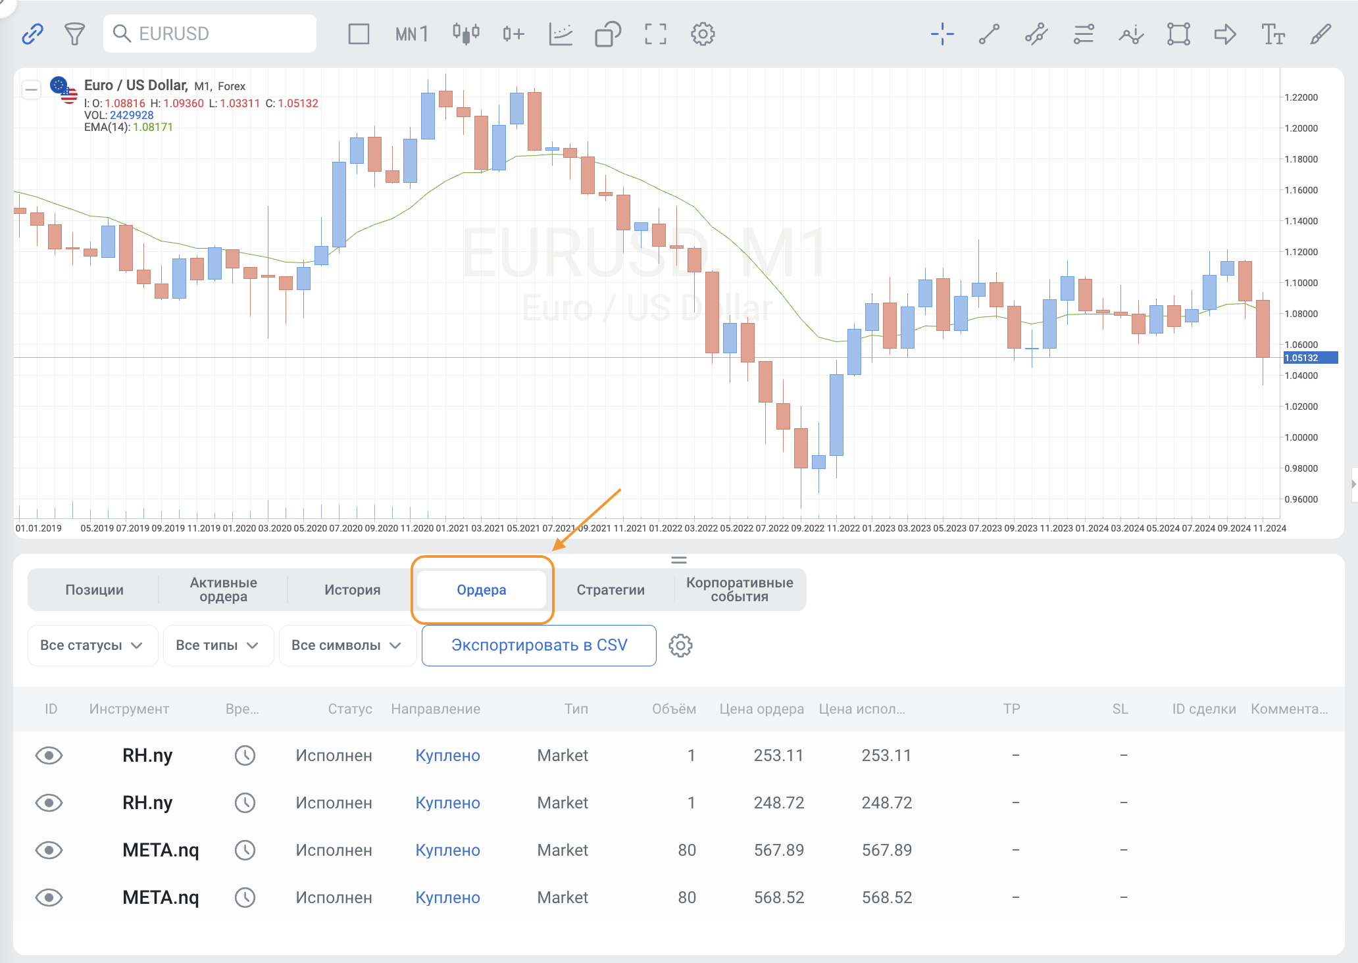Toggle eye icon for META.nq 567.89 order
Image resolution: width=1358 pixels, height=963 pixels.
pos(49,850)
